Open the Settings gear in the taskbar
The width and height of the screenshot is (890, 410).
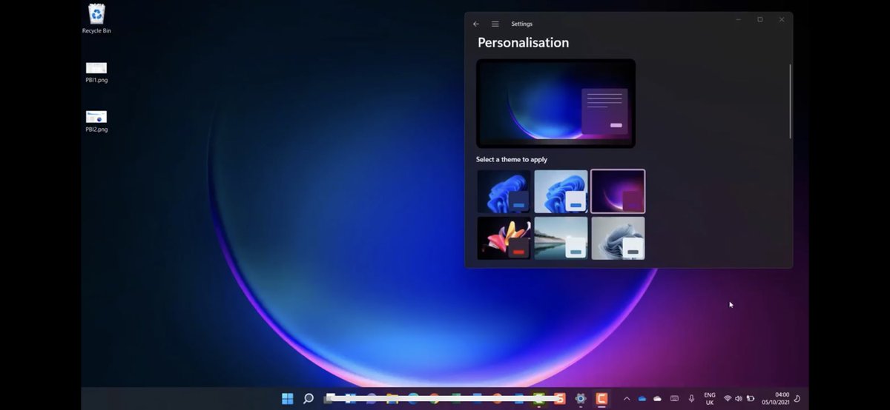(581, 399)
